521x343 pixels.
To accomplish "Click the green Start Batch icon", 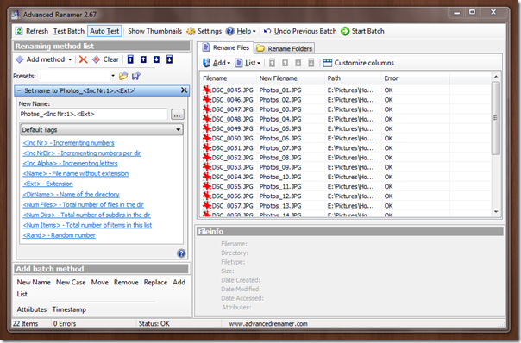I will [345, 31].
